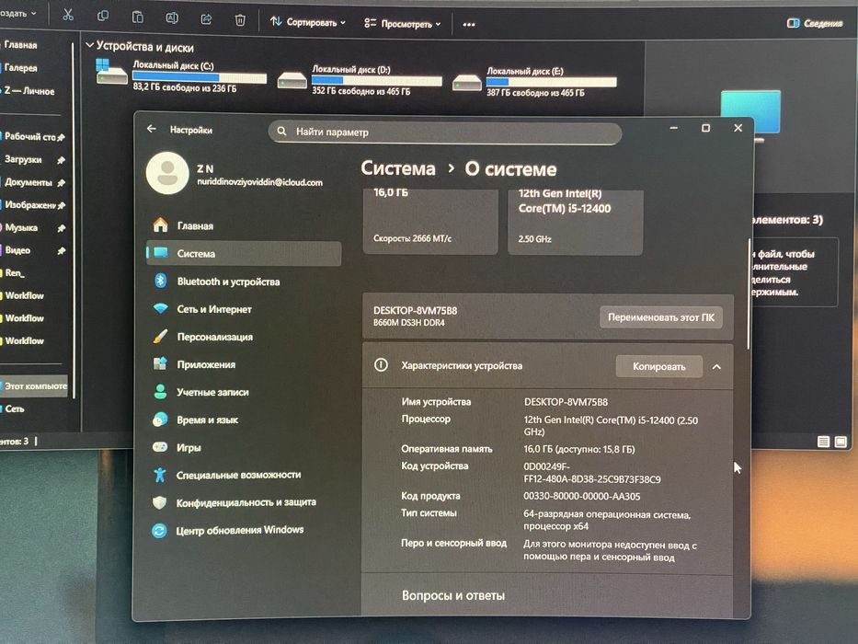Open Ren_ folder in Explorer sidebar

(14, 272)
